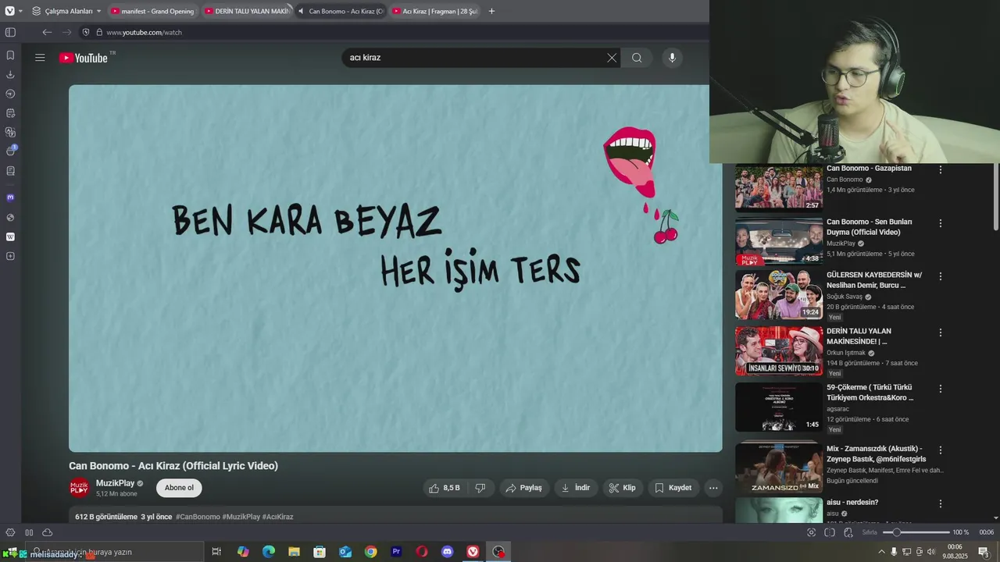
Task: Subscribe with the Abone ol button
Action: tap(179, 488)
